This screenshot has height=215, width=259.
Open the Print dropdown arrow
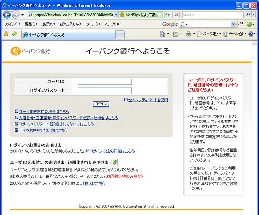tap(194, 34)
